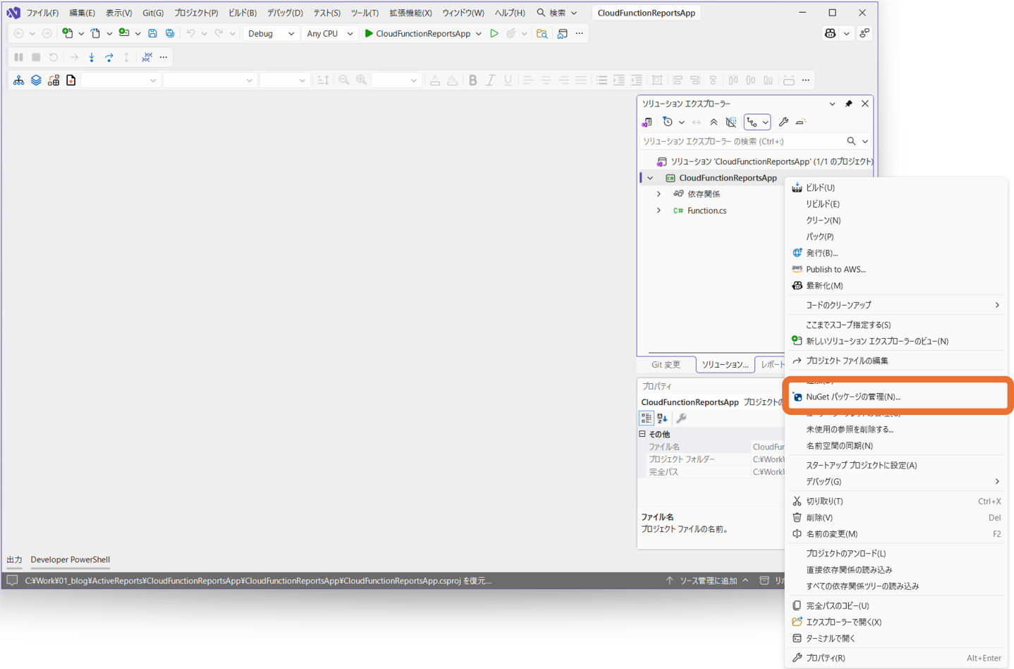Click the Step Into debug icon
Viewport: 1014px width, 669px height.
pyautogui.click(x=92, y=57)
